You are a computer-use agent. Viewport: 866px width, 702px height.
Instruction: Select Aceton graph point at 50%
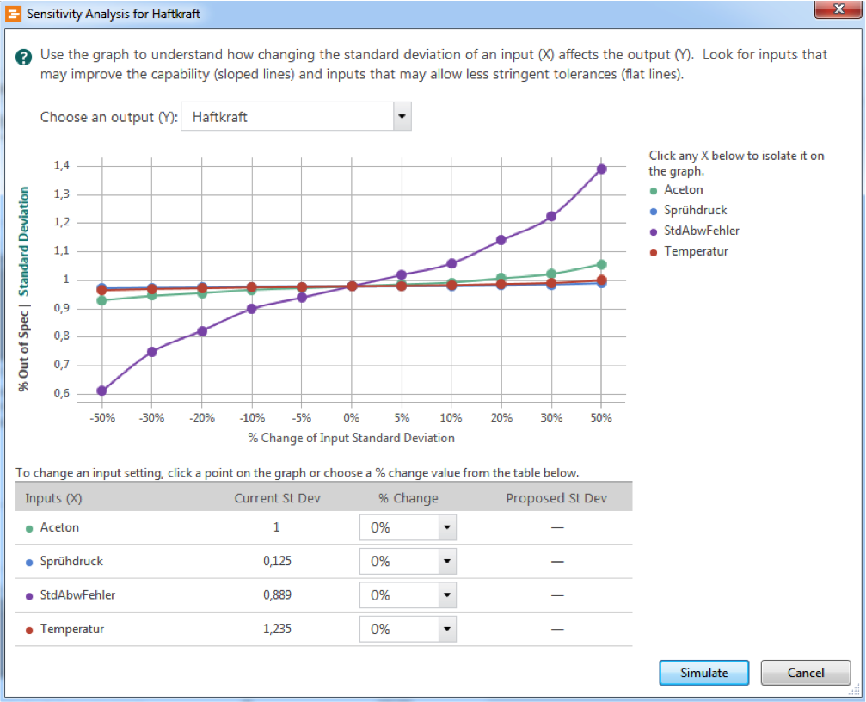pyautogui.click(x=601, y=265)
